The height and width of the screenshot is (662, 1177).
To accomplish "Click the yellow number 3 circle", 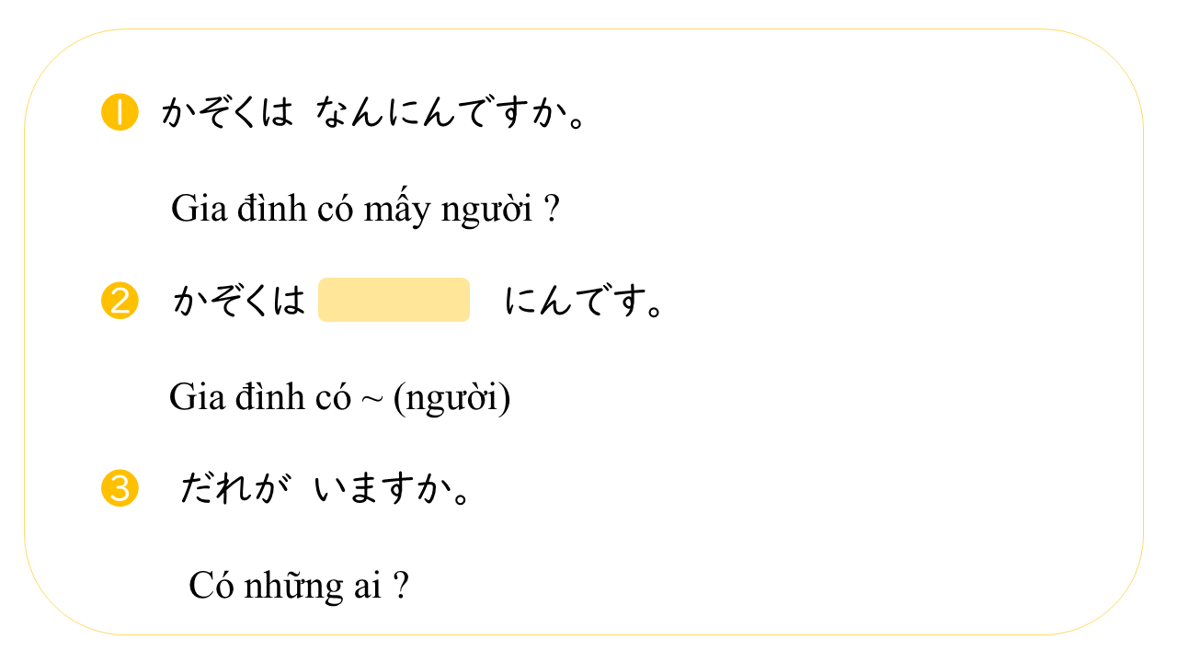I will [x=120, y=487].
